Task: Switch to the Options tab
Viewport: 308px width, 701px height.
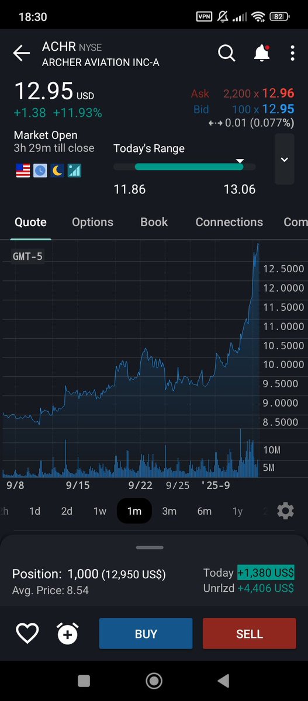Action: pos(92,222)
